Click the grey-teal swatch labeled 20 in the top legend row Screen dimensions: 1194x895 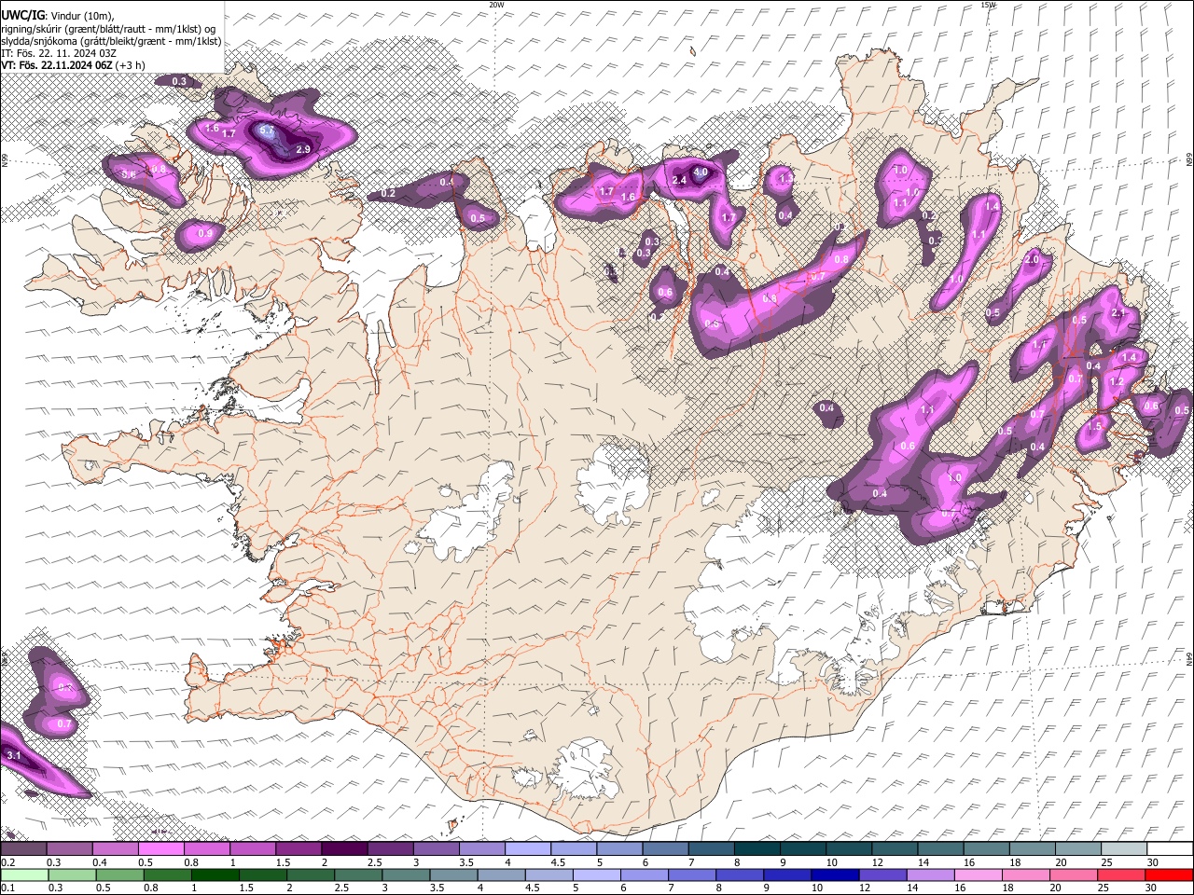(1078, 848)
